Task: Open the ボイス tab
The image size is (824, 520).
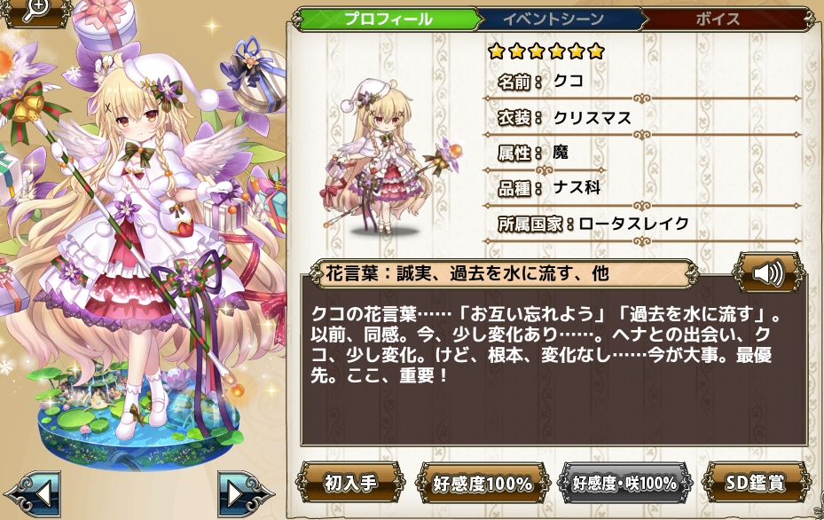Action: click(x=718, y=20)
